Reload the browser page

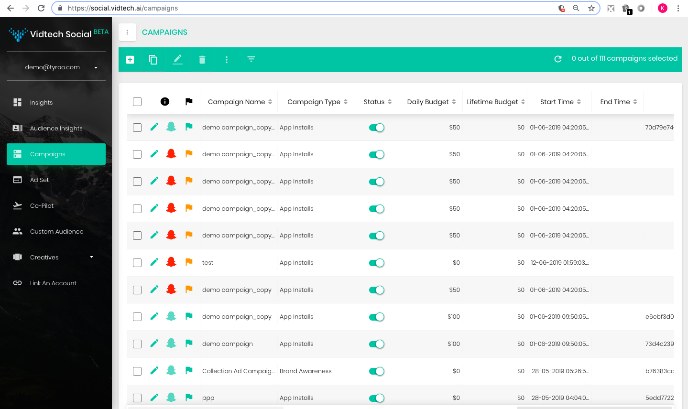point(41,8)
